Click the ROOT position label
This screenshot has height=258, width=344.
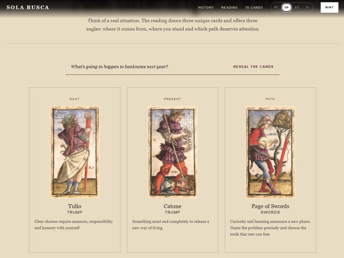click(x=74, y=99)
